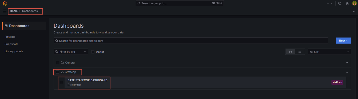Open the news RSS feed icon
Image resolution: width=358 pixels, height=99 pixels.
[347, 3]
